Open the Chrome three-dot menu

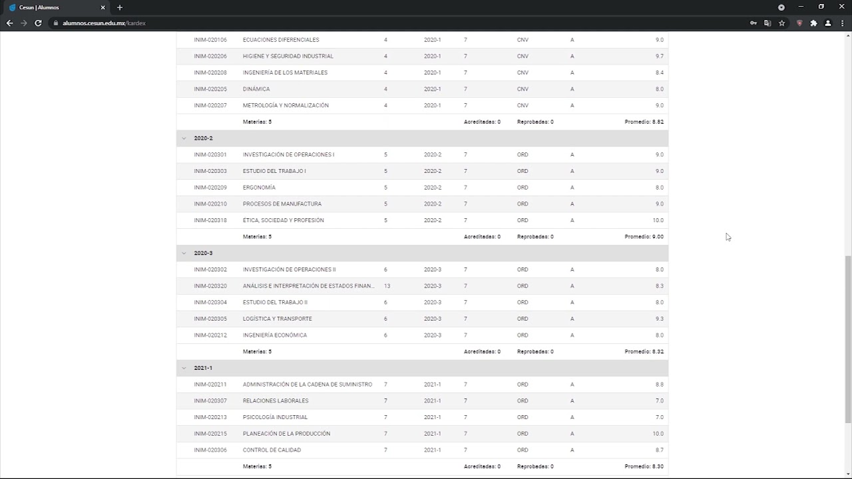(843, 23)
